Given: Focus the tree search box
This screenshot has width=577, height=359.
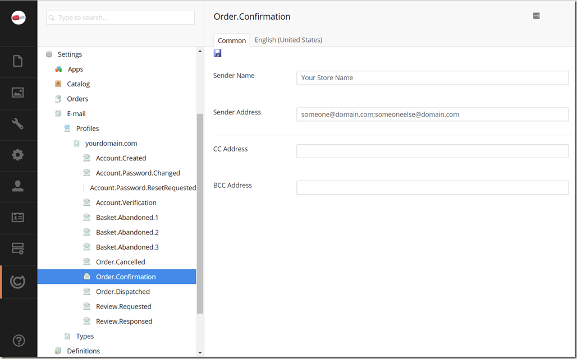Looking at the screenshot, I should (x=120, y=18).
